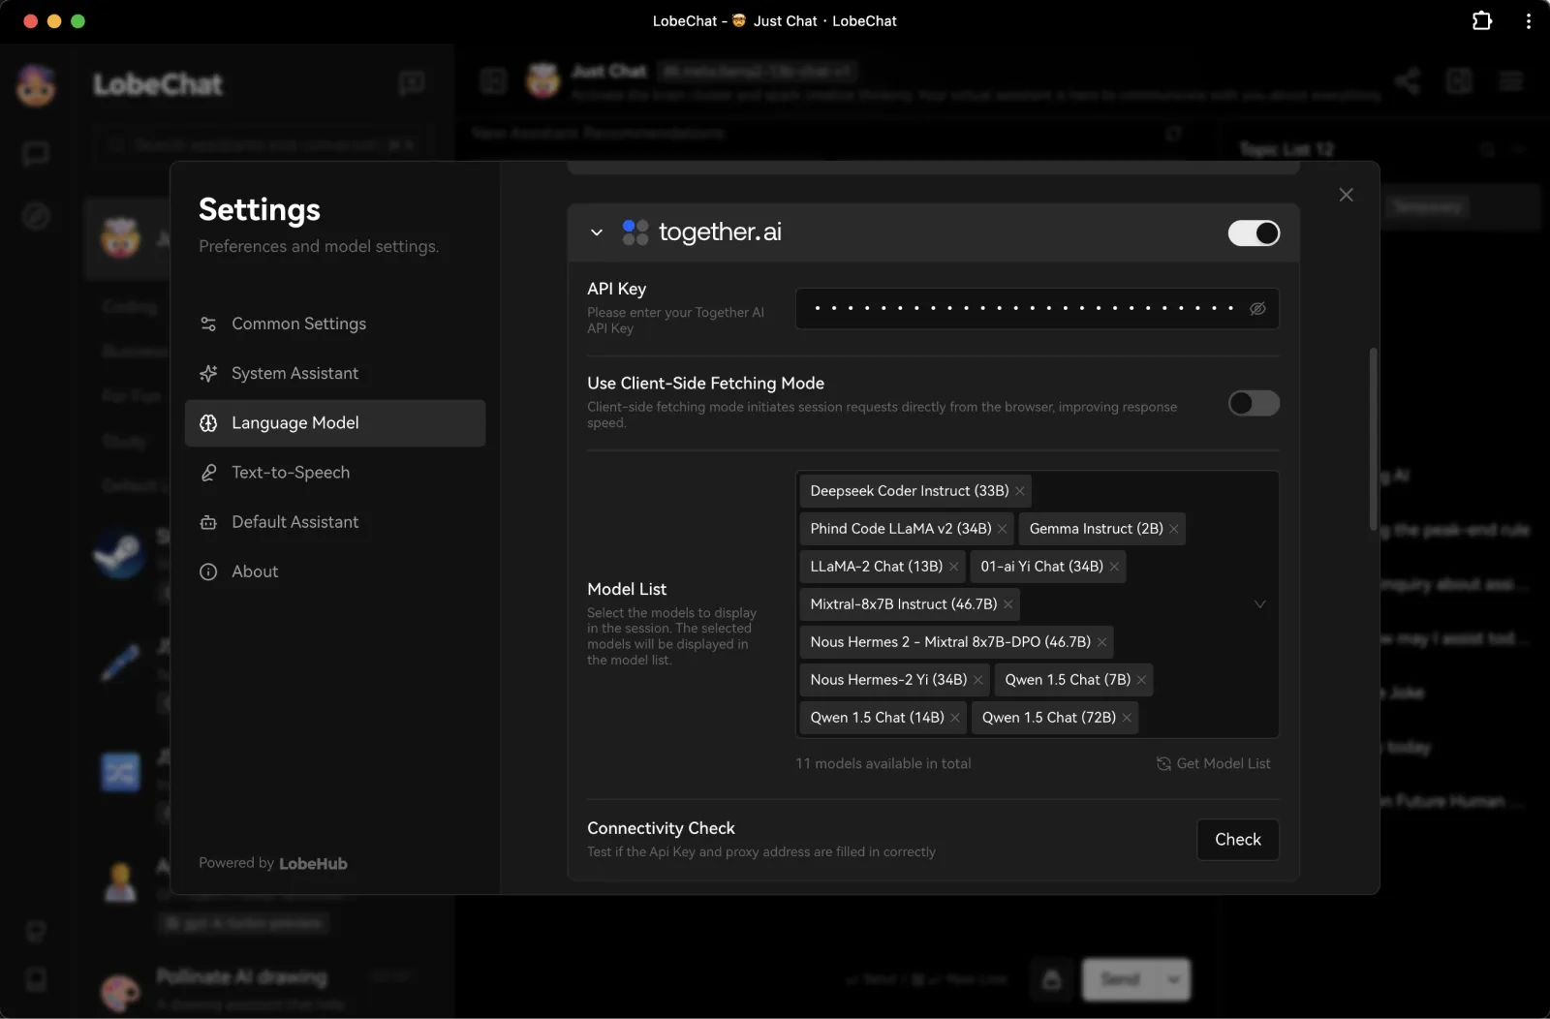
Task: Open System Assistant settings tab
Action: [x=335, y=373]
